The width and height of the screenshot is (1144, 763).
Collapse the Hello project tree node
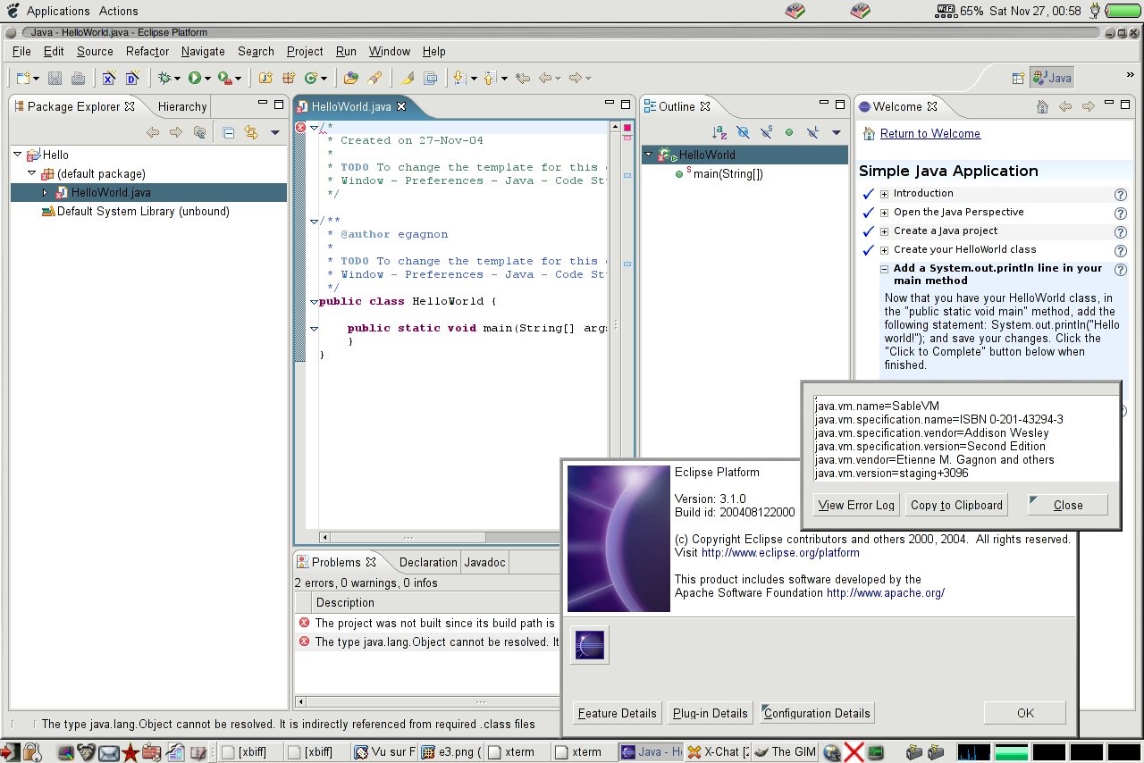(18, 155)
